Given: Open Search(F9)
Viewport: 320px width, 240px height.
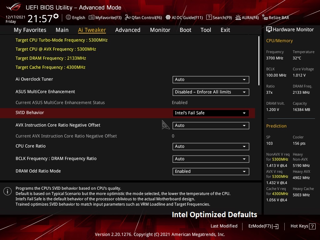Looking at the screenshot, I should [x=219, y=17].
